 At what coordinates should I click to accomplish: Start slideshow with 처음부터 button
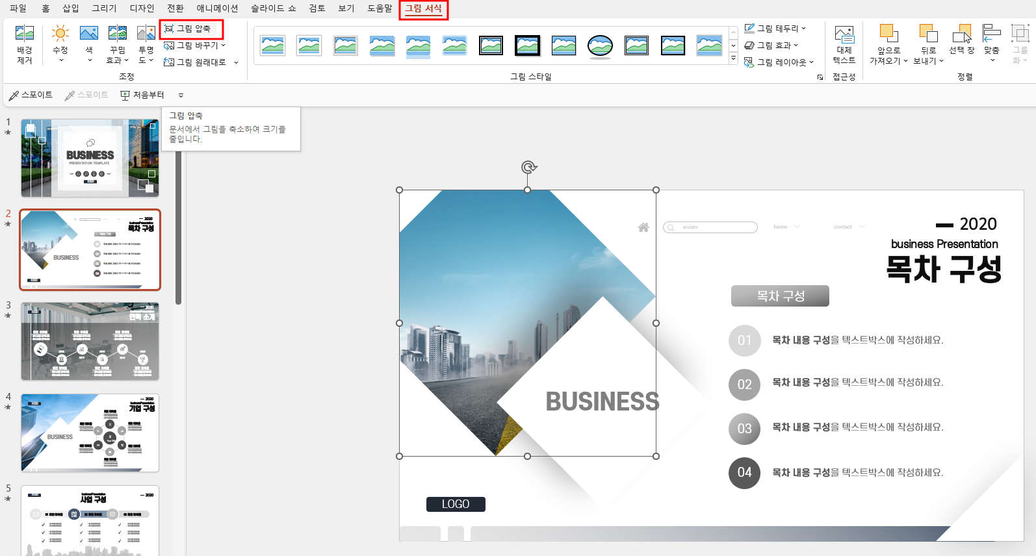pos(142,95)
